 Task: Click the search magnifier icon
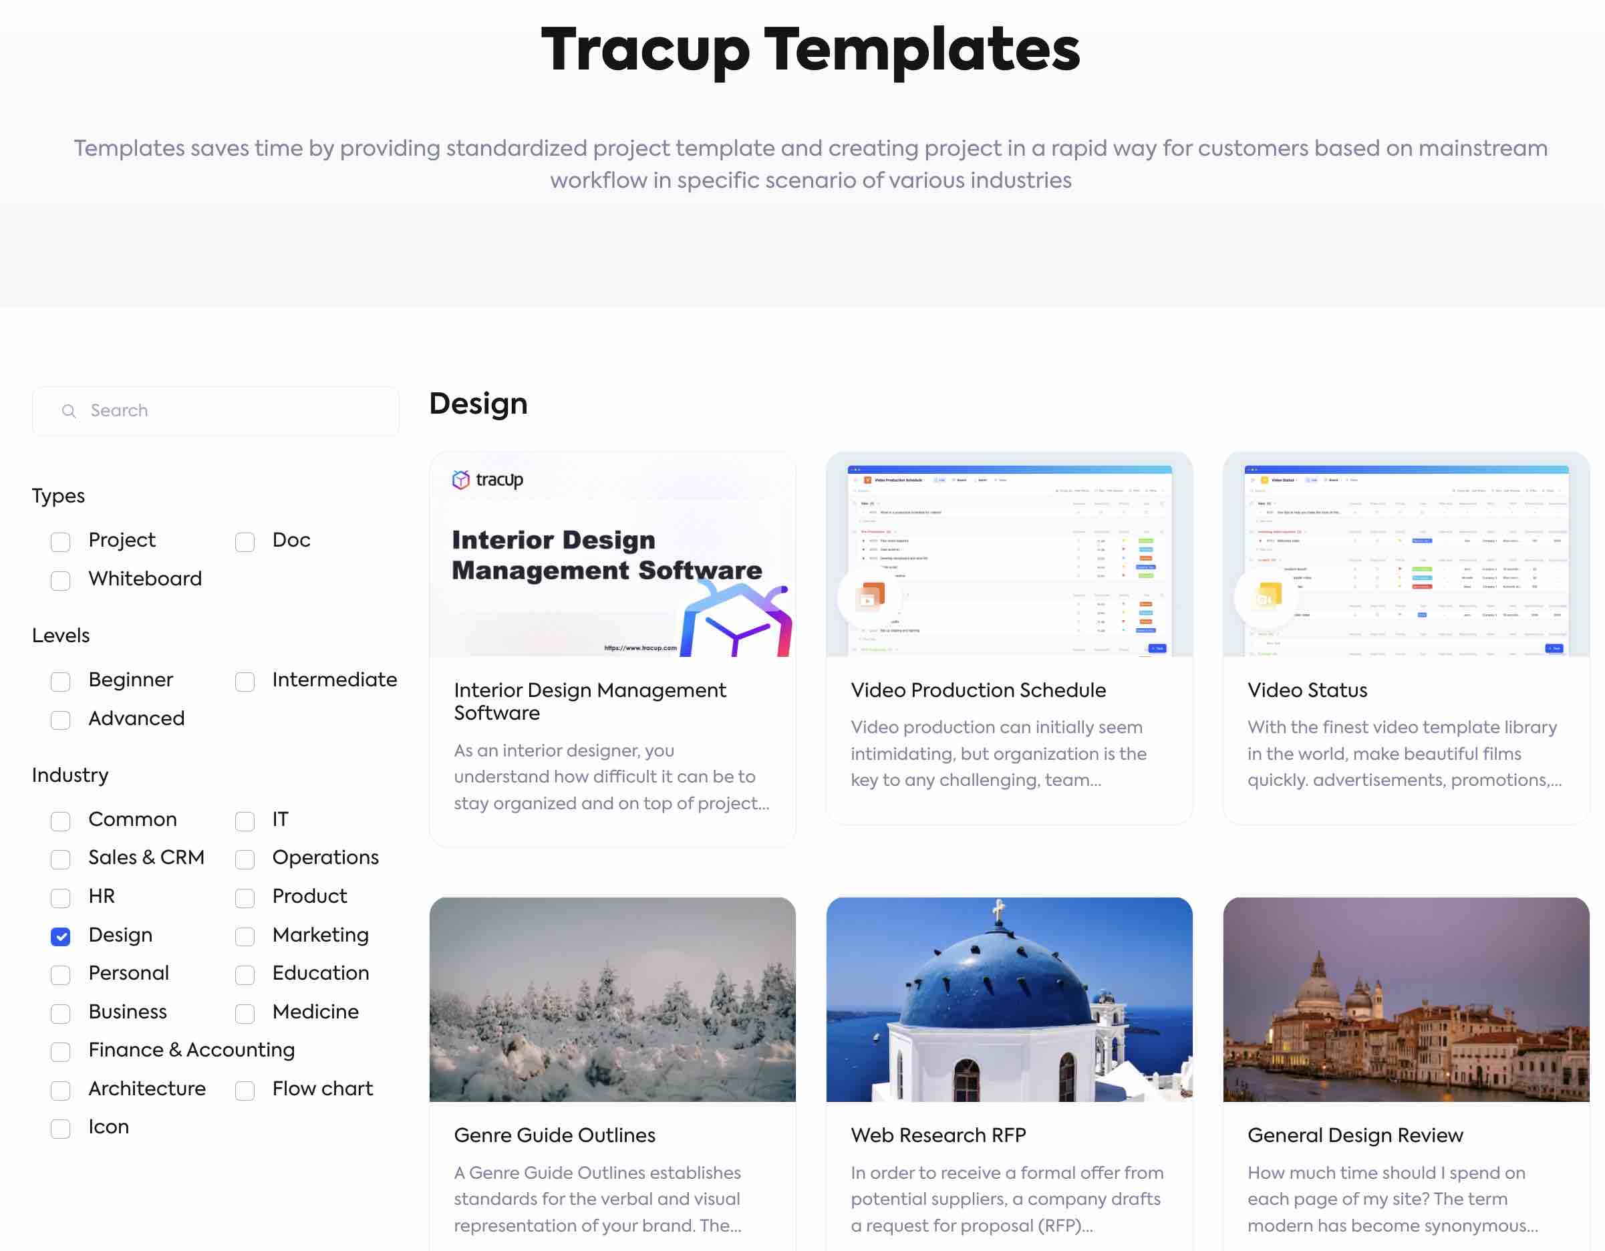[x=69, y=411]
